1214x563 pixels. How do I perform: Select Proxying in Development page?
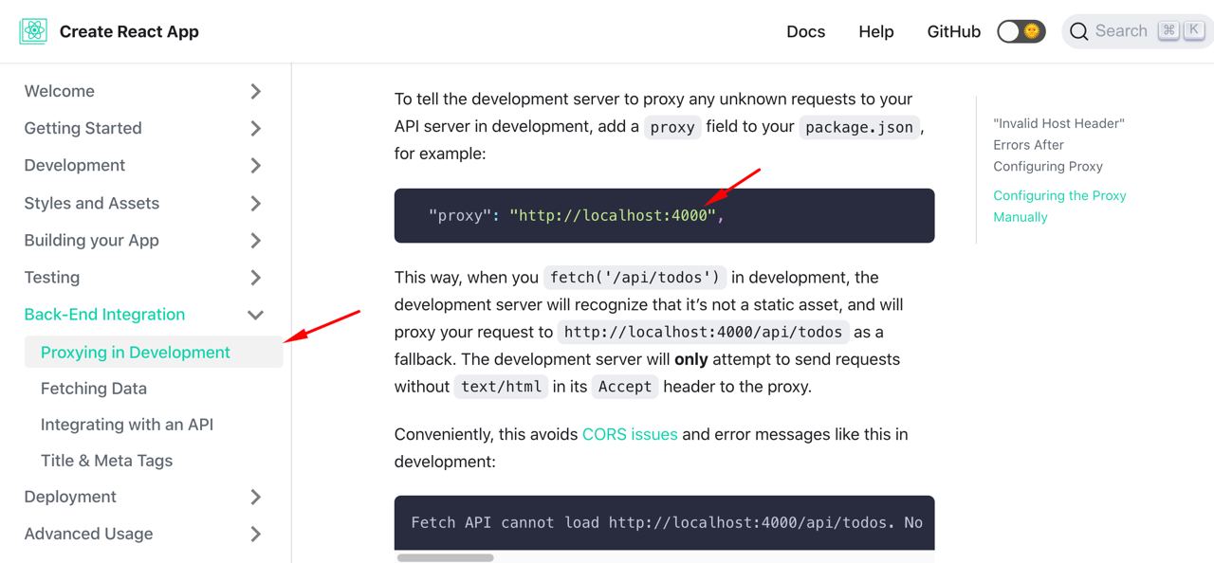pos(154,352)
